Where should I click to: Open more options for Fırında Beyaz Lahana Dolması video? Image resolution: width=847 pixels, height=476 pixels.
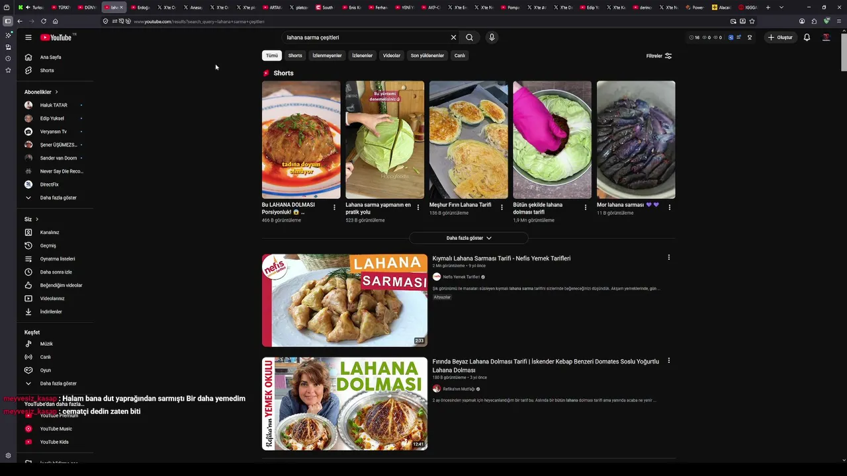click(668, 360)
